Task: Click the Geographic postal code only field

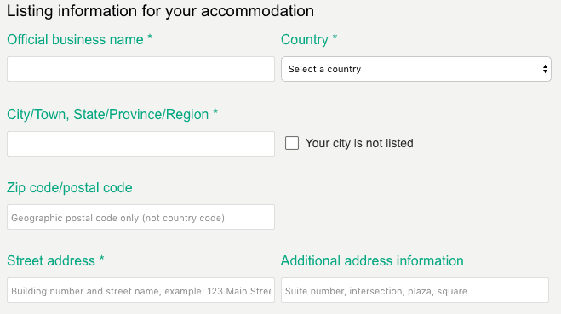Action: point(140,217)
